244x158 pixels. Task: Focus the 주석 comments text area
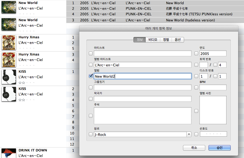[x=143, y=116]
